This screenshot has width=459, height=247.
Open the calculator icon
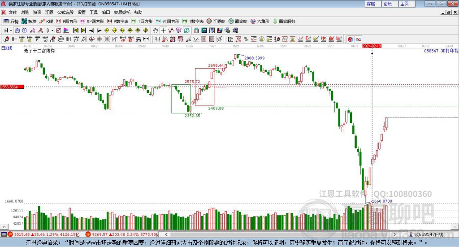[204, 30]
